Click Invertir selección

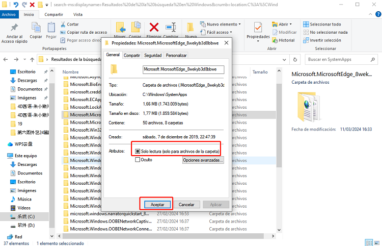coord(322,40)
